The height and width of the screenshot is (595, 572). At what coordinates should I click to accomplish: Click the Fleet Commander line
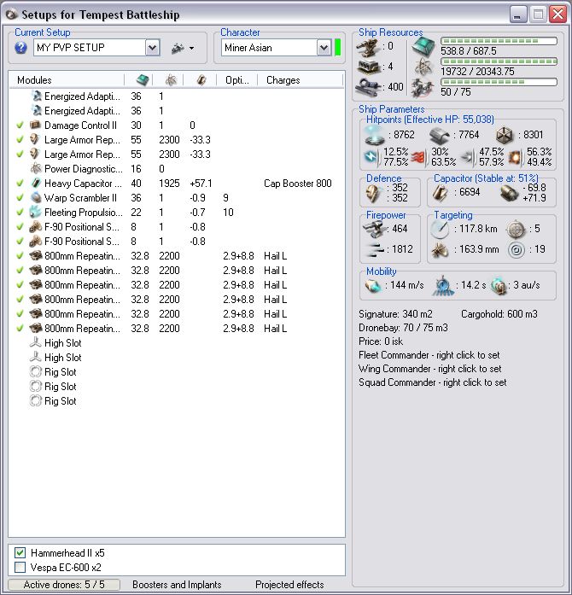click(429, 355)
